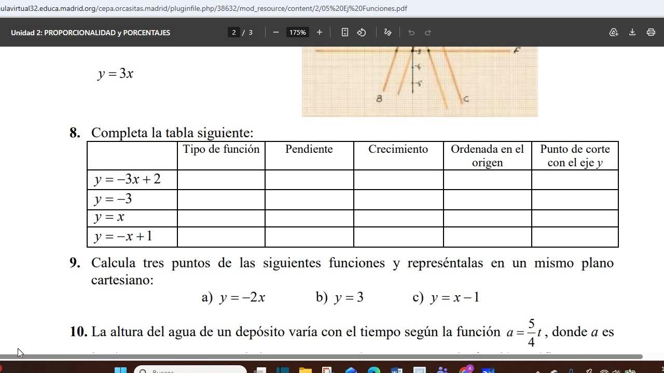Rotate the PDF counterclockwise
This screenshot has width=664, height=373.
(x=362, y=32)
